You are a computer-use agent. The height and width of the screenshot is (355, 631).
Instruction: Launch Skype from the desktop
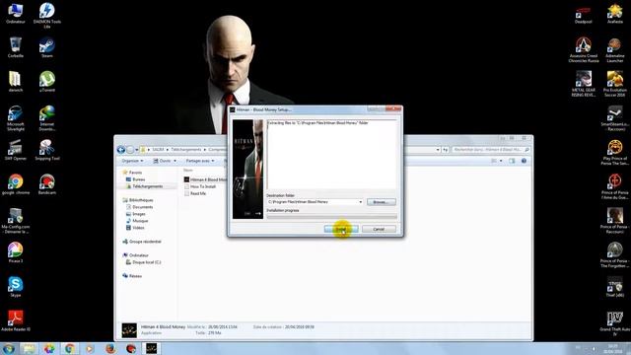click(x=16, y=287)
